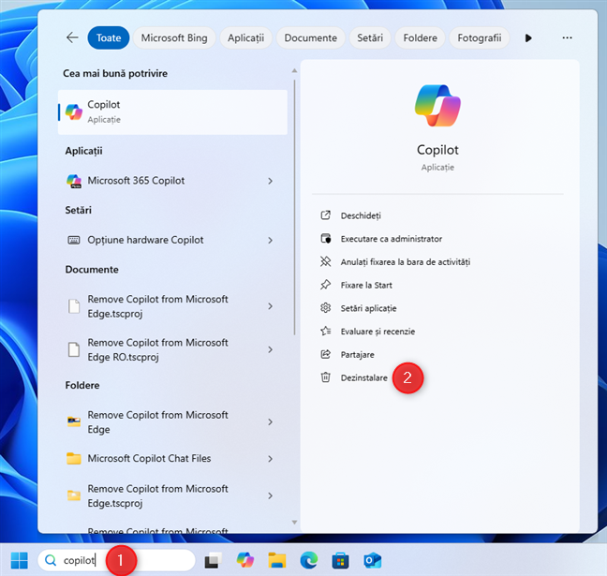607x576 pixels.
Task: Open Copilot from the taskbar icon
Action: click(x=245, y=560)
